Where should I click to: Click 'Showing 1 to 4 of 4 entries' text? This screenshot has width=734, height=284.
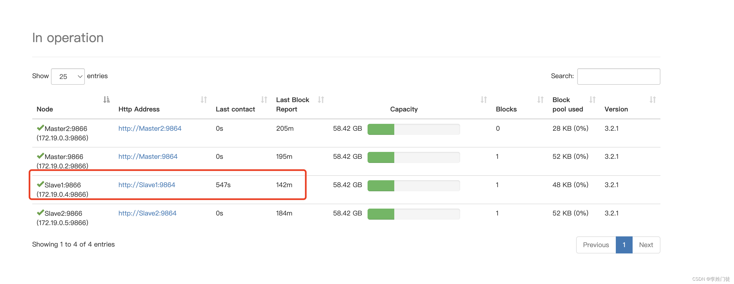click(73, 244)
